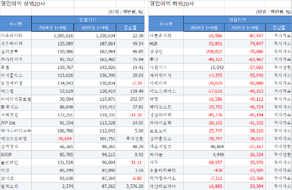292x190 pixels.
Task: Click the -68,957 cell
Action: pos(204,162)
